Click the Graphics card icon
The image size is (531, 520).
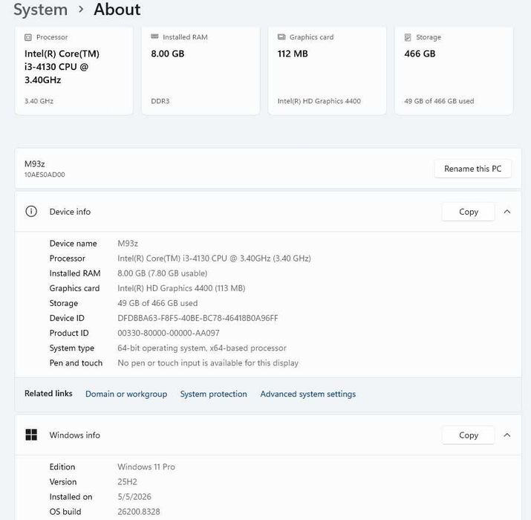281,37
